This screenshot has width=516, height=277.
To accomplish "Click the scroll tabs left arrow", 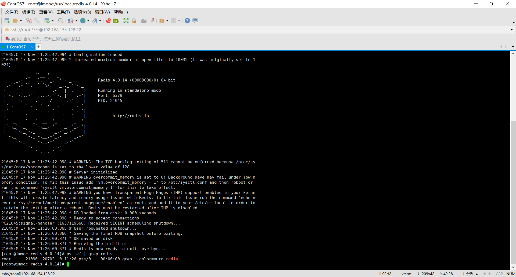I will 501,47.
